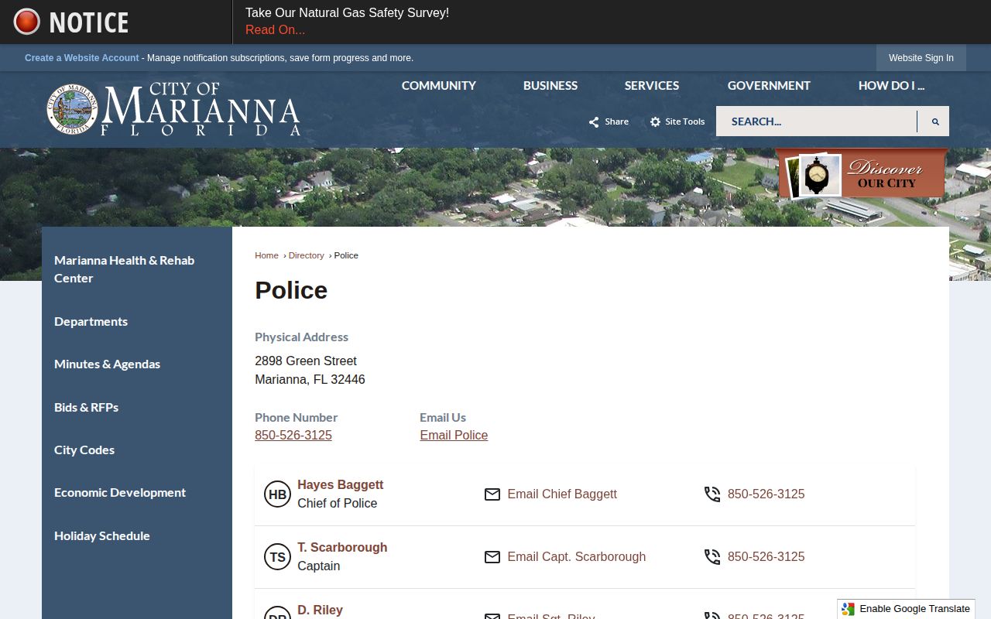Click Enable Google Translate button

tap(906, 609)
